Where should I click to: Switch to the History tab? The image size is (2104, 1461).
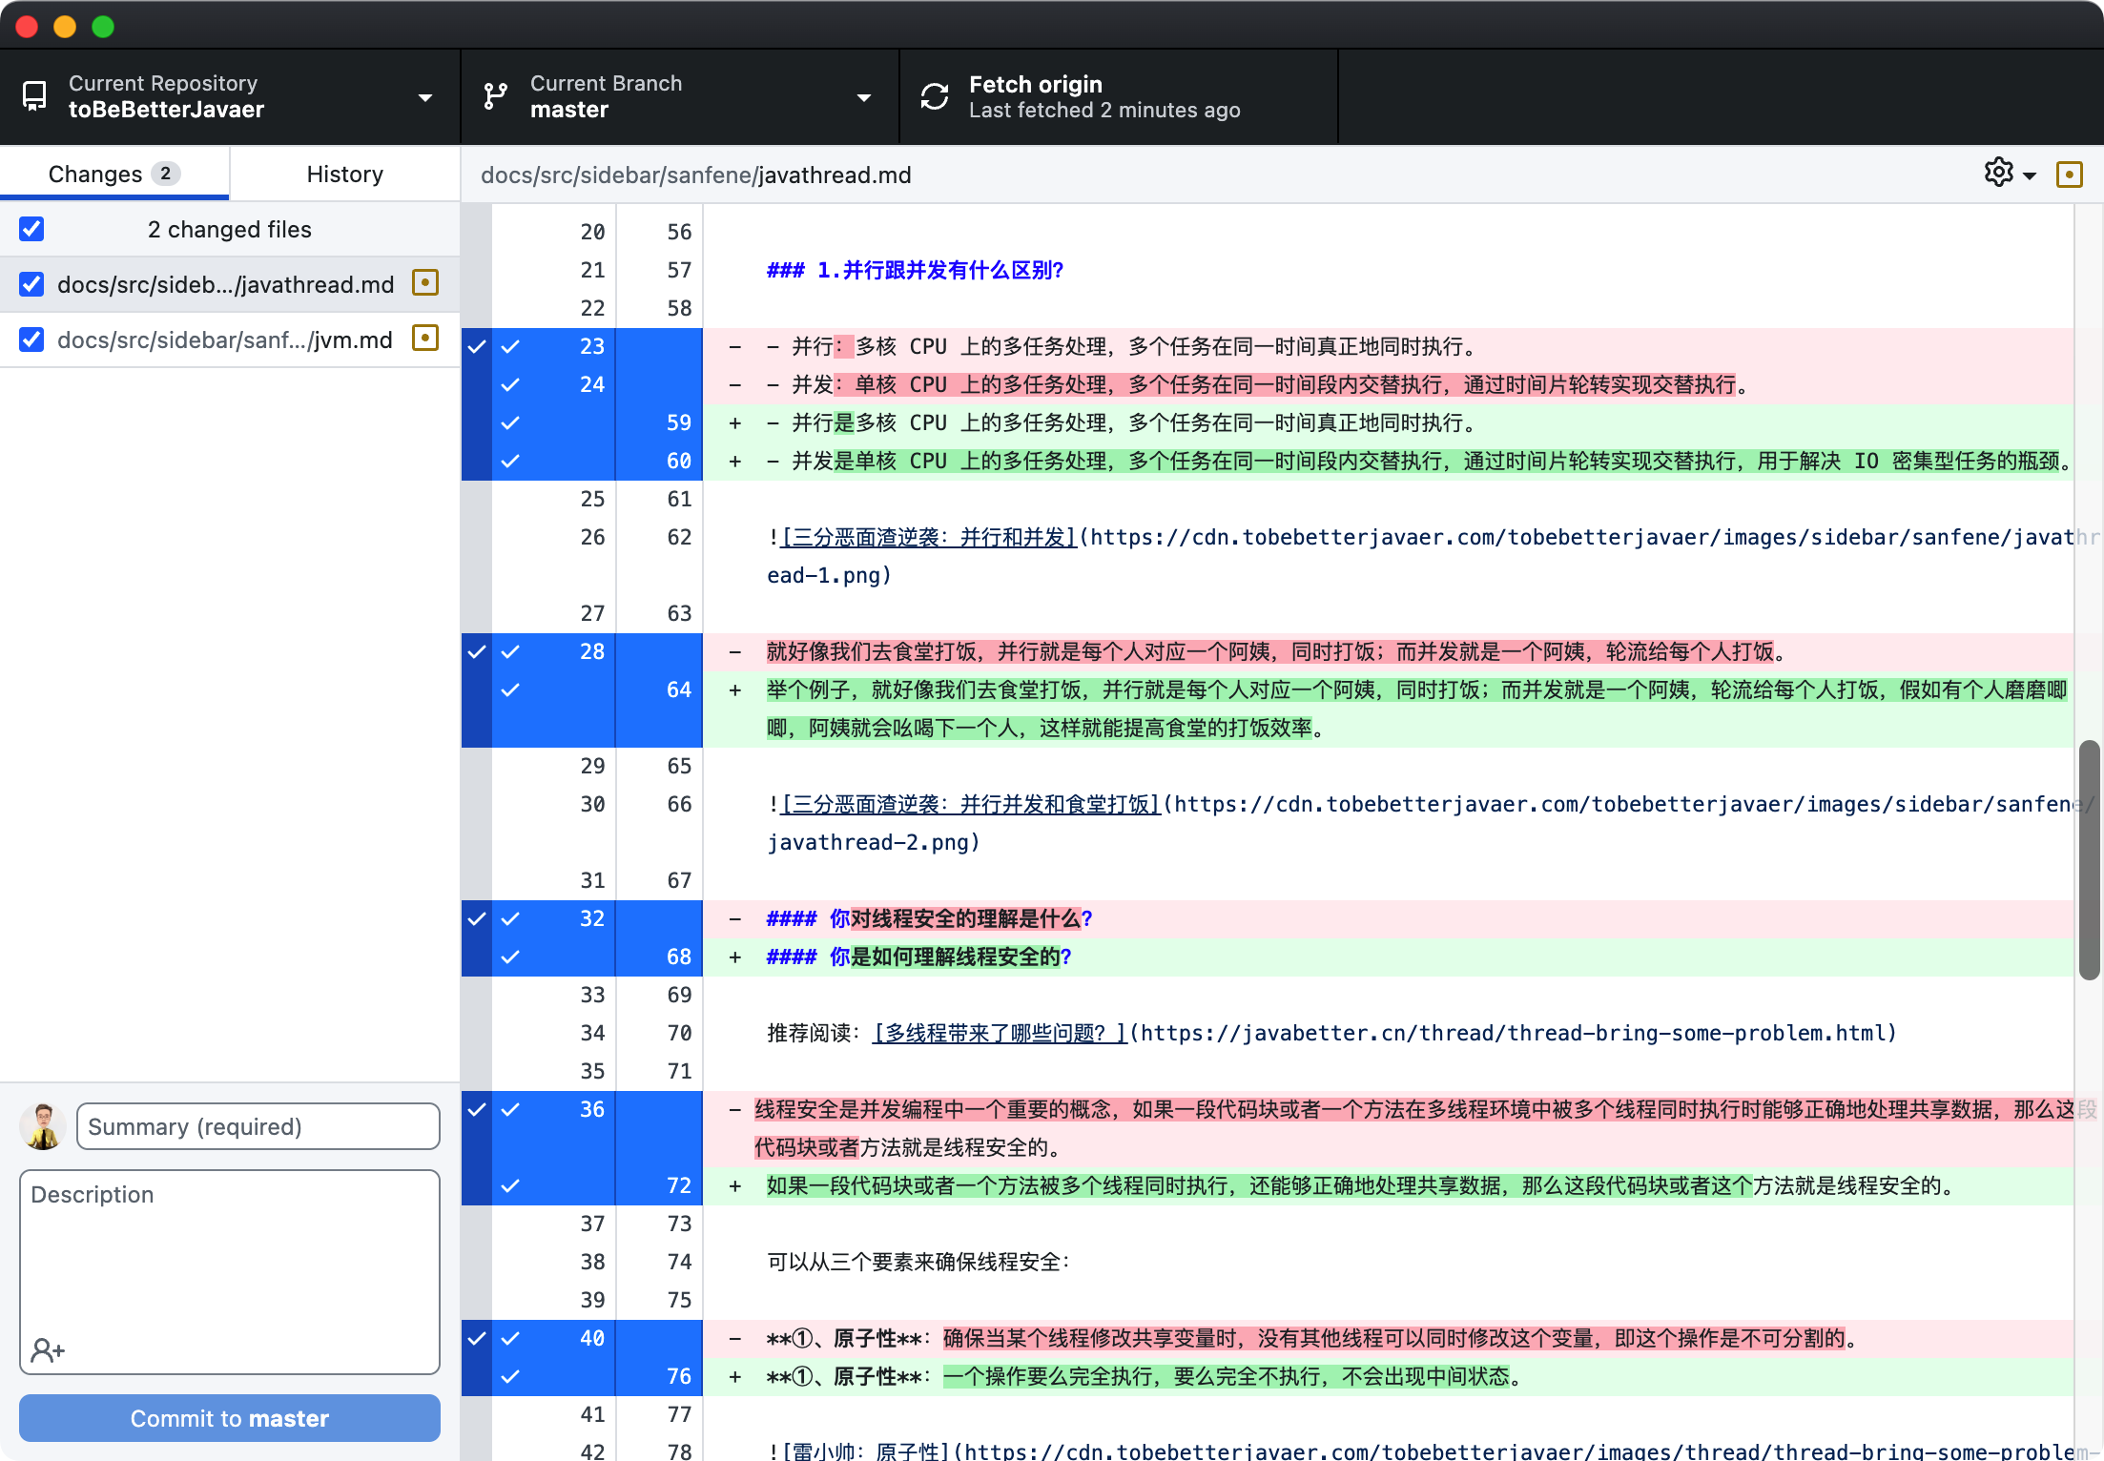(x=344, y=173)
